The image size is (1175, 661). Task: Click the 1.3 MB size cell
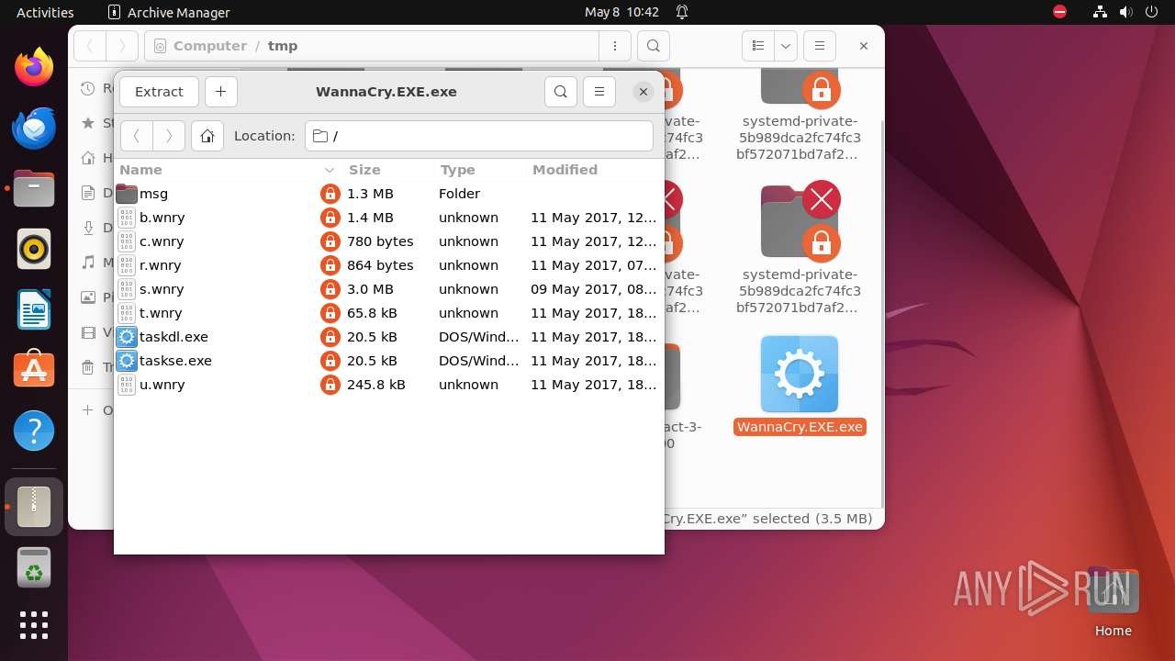coord(370,194)
